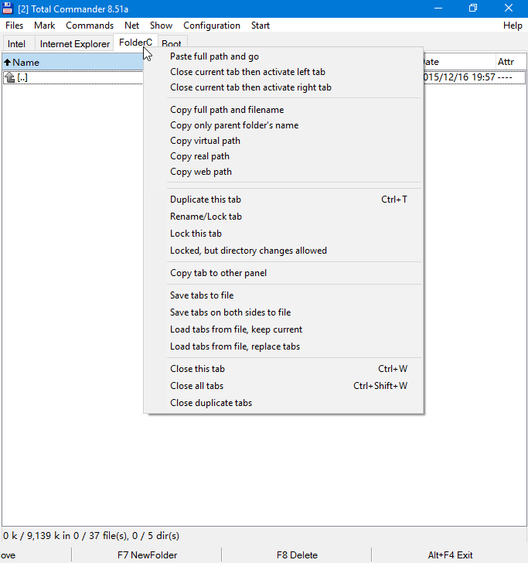Choose Save tabs on both sides to file
The height and width of the screenshot is (563, 528).
[x=284, y=312]
